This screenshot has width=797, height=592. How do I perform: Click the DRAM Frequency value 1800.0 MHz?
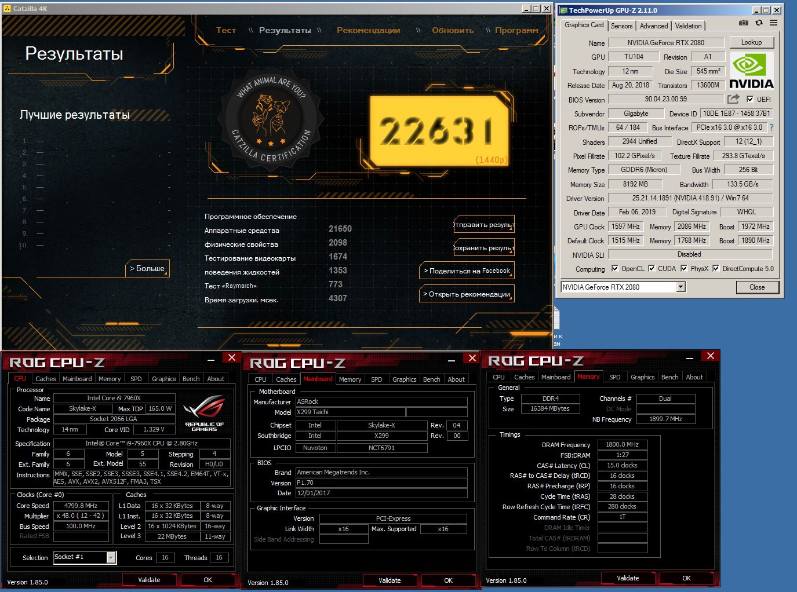623,445
